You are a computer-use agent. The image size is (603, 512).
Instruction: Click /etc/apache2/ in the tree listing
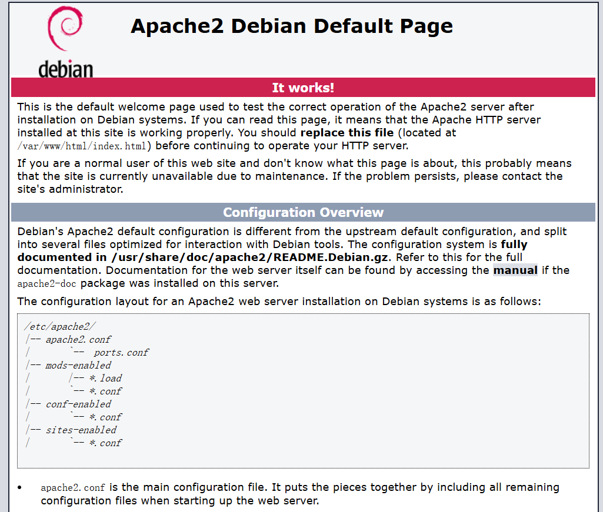59,327
